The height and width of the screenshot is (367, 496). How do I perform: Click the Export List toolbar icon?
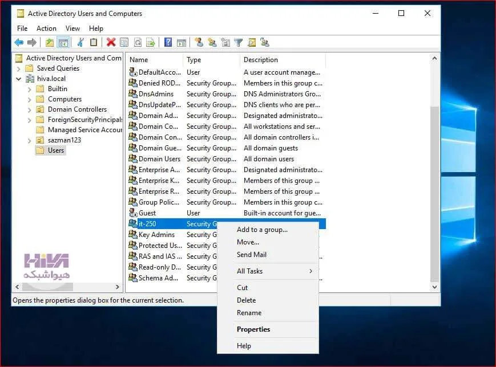tap(151, 42)
